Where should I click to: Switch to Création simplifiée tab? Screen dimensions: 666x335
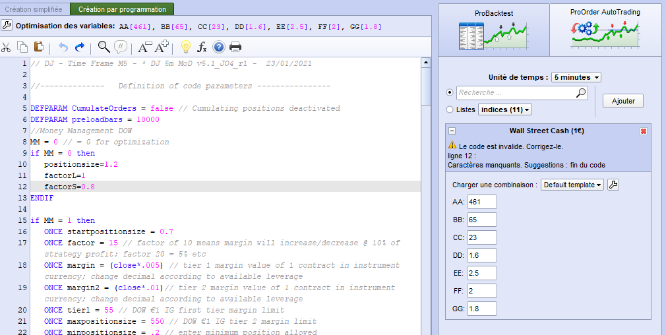point(34,9)
